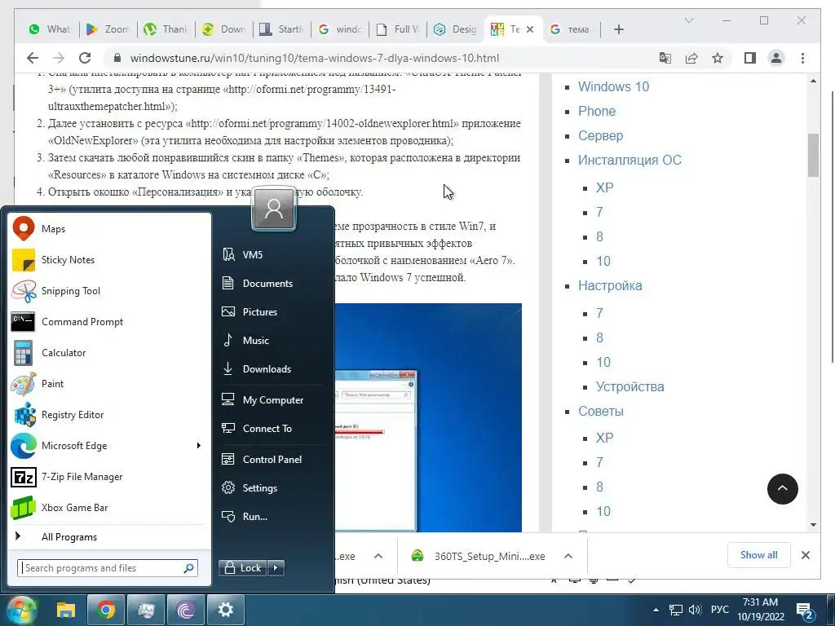Open volume control in system tray
Screen dimensions: 835x626
tap(695, 610)
